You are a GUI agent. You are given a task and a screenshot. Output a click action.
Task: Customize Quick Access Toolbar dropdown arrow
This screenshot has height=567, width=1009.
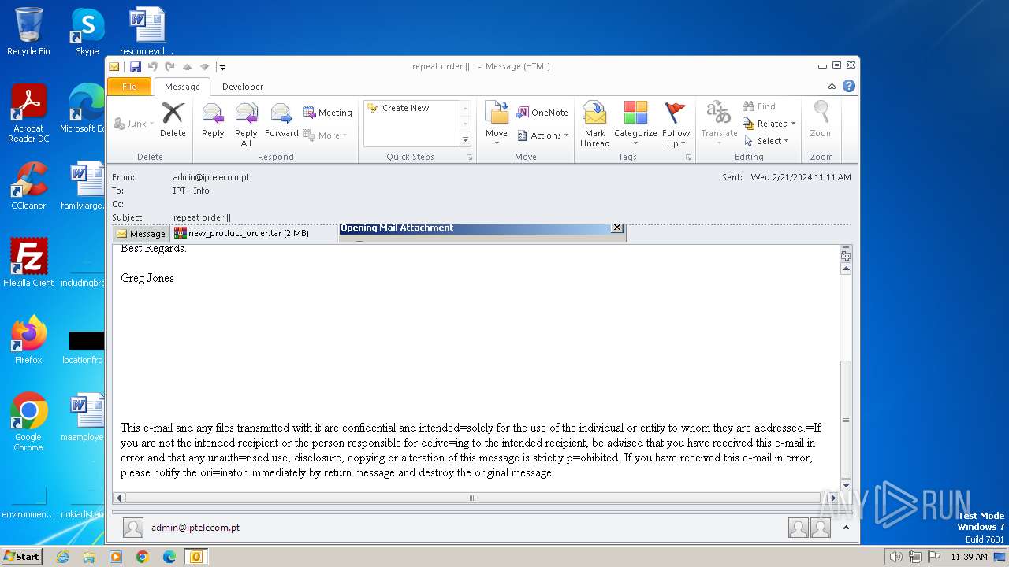click(x=222, y=67)
